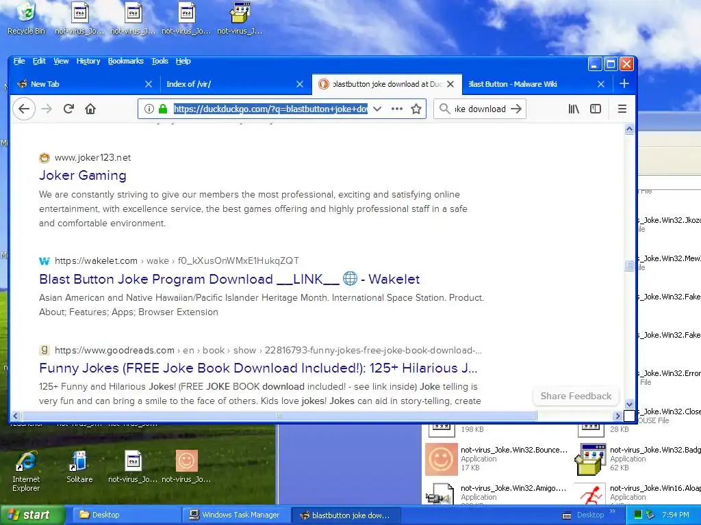Reload the current page

coord(68,109)
